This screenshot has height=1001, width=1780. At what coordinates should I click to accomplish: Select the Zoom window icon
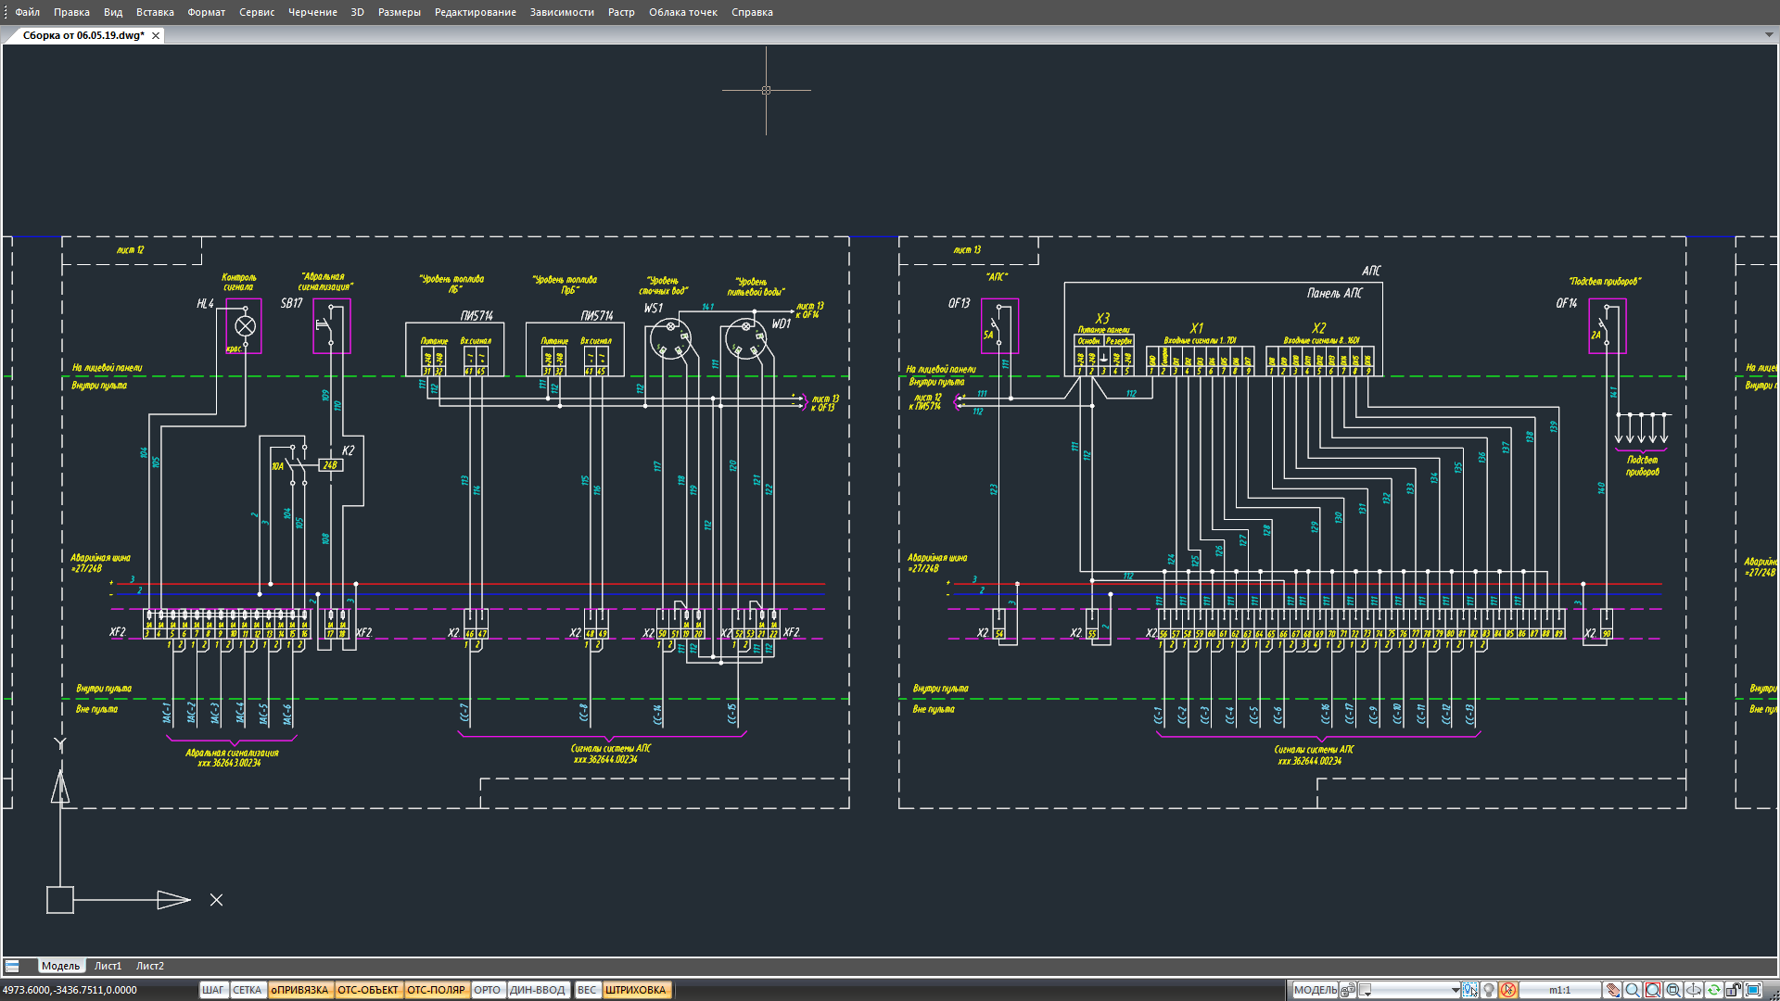tap(1673, 990)
